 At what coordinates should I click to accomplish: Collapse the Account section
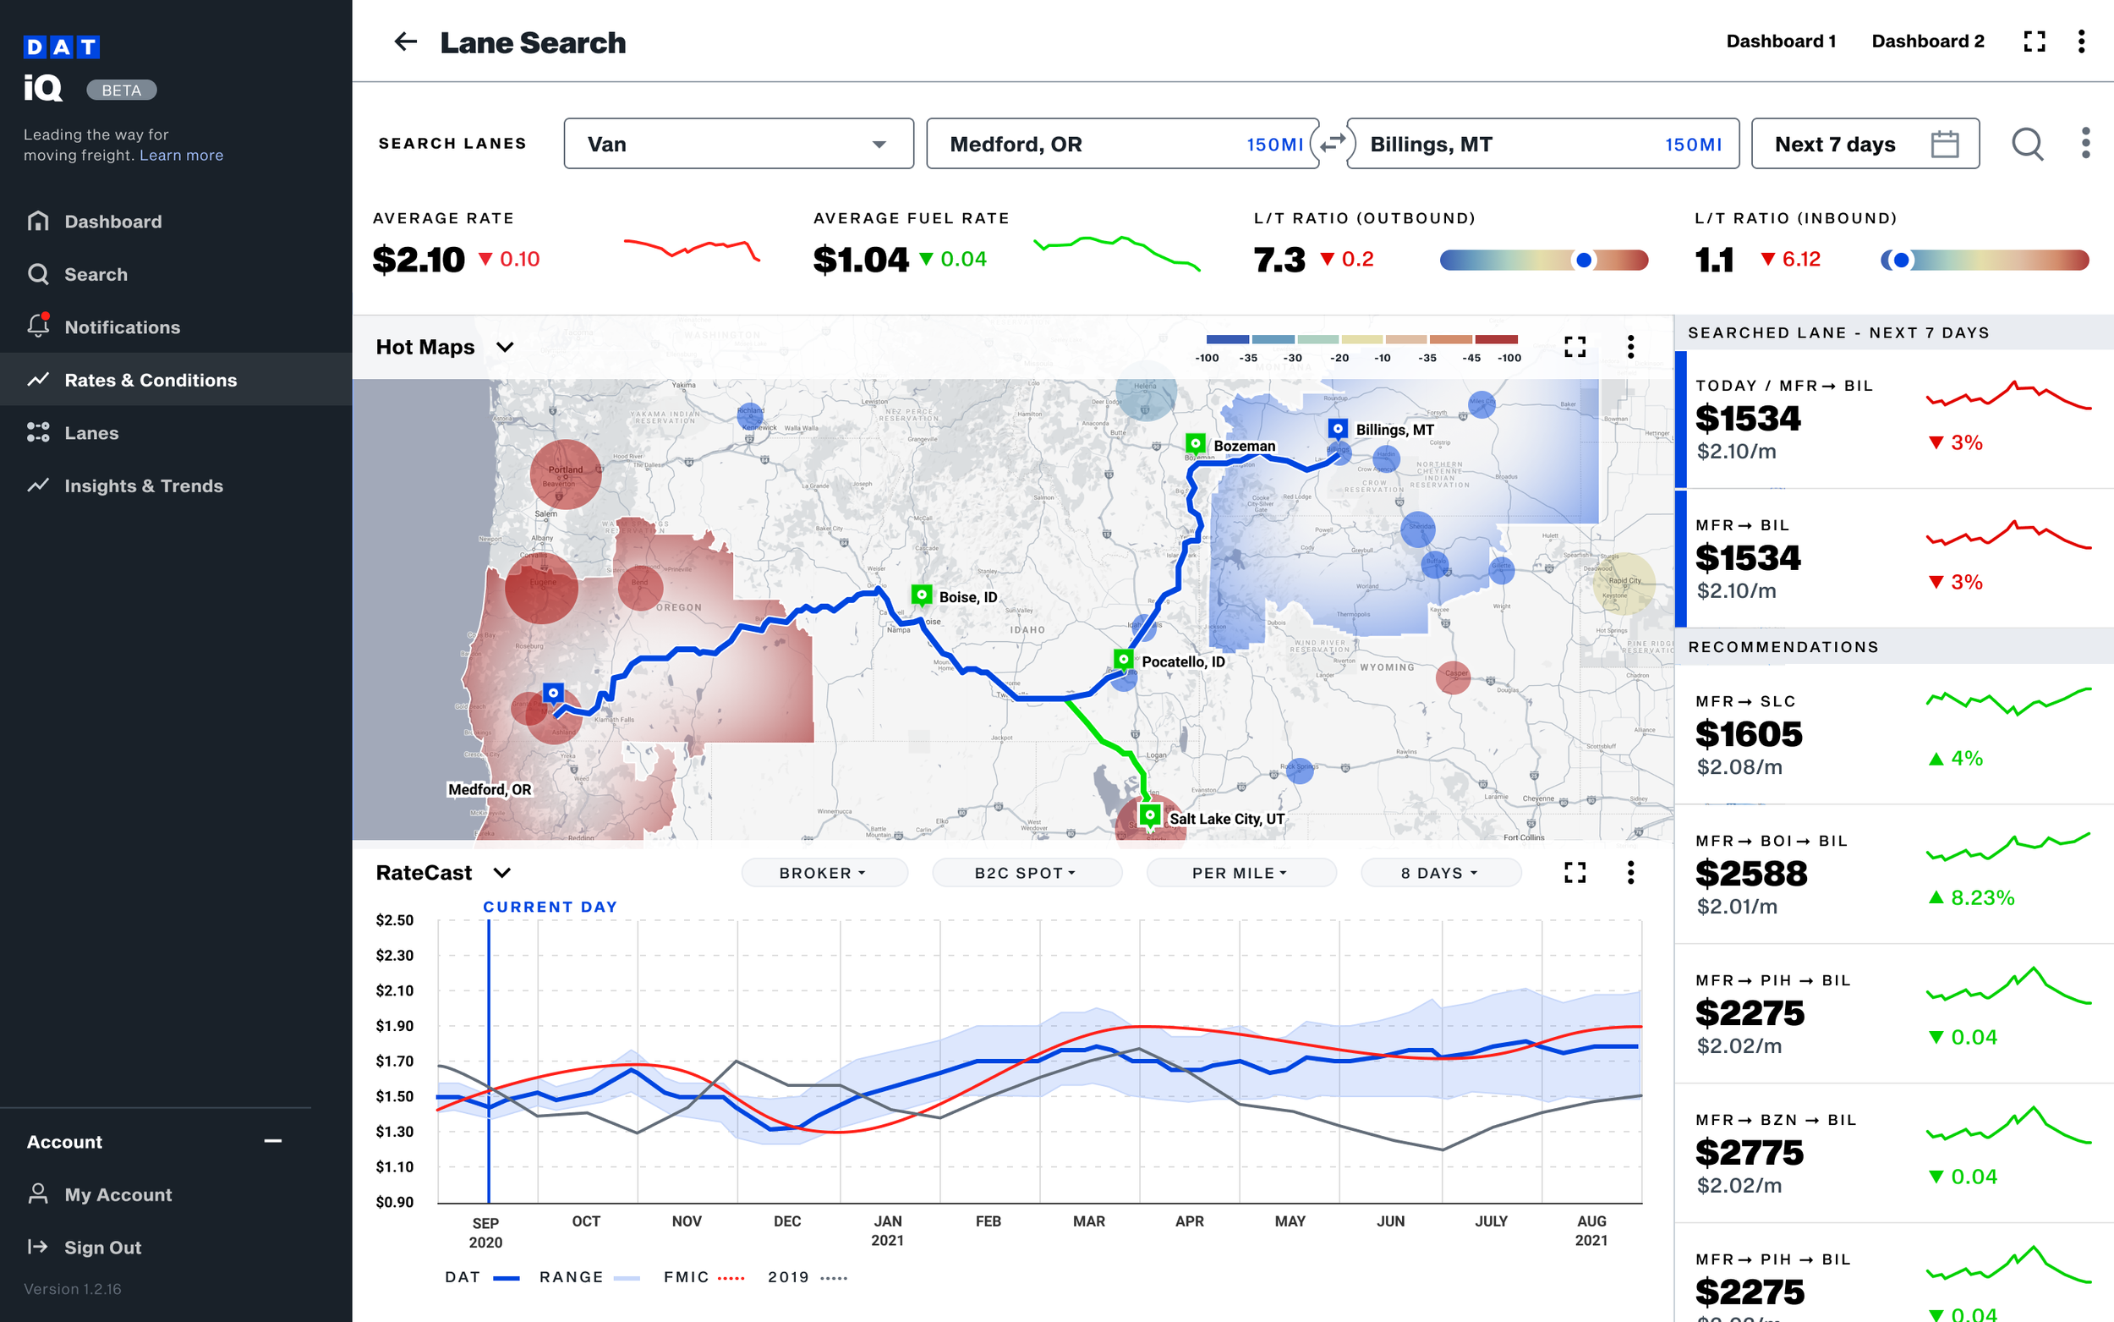(x=272, y=1141)
